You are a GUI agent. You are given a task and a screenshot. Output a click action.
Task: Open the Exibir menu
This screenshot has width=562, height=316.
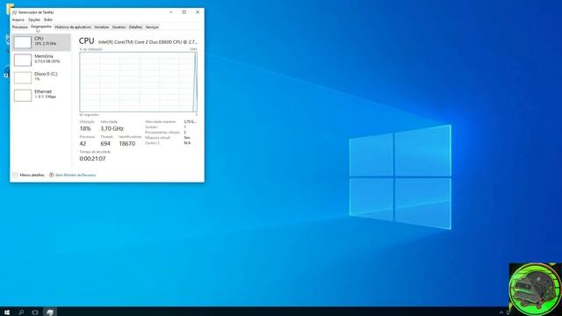pyautogui.click(x=48, y=19)
